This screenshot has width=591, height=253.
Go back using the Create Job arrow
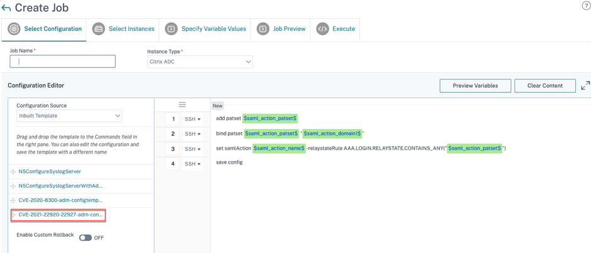tap(6, 8)
